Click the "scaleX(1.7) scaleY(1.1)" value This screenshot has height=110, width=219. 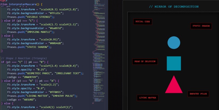[x=58, y=24]
